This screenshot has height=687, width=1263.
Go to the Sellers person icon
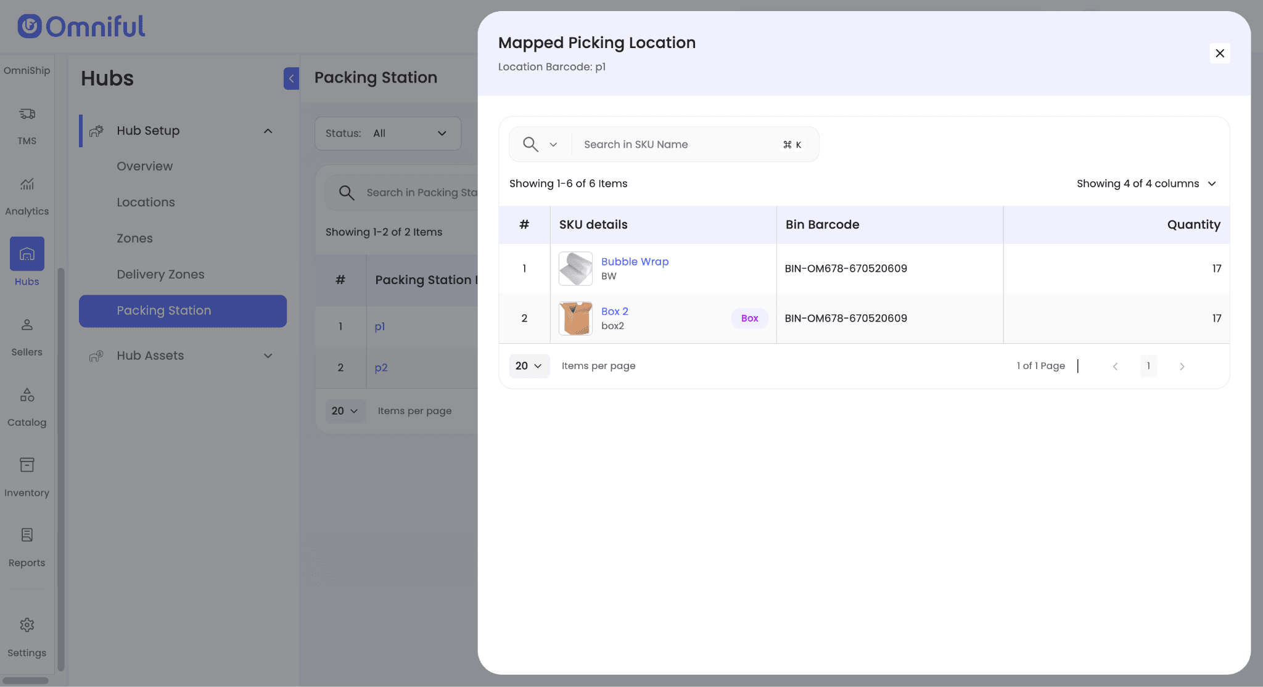click(x=27, y=325)
